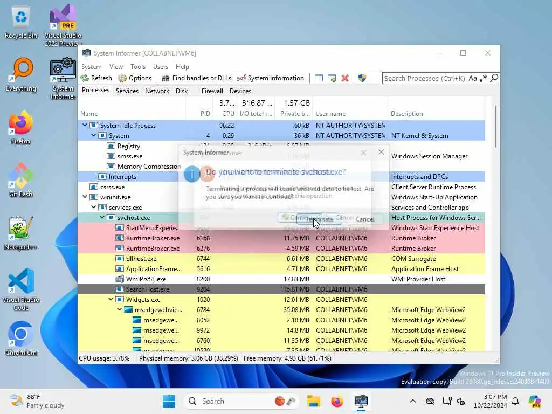Switch to the Disk tab
The image size is (552, 414).
(182, 91)
